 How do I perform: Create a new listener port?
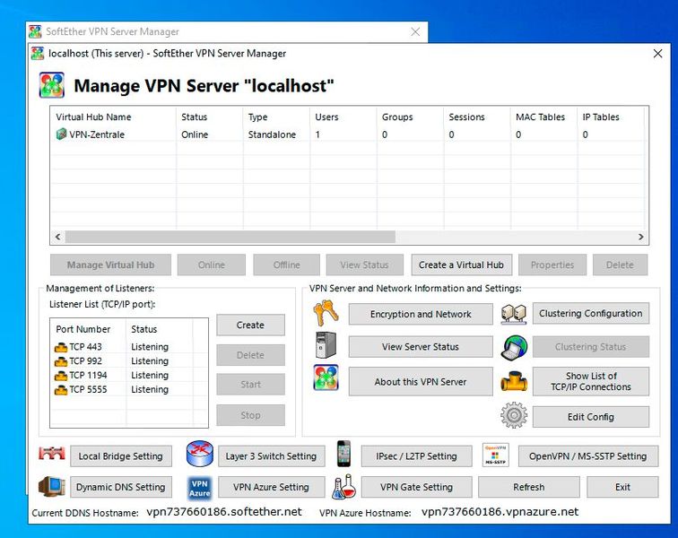(x=250, y=325)
